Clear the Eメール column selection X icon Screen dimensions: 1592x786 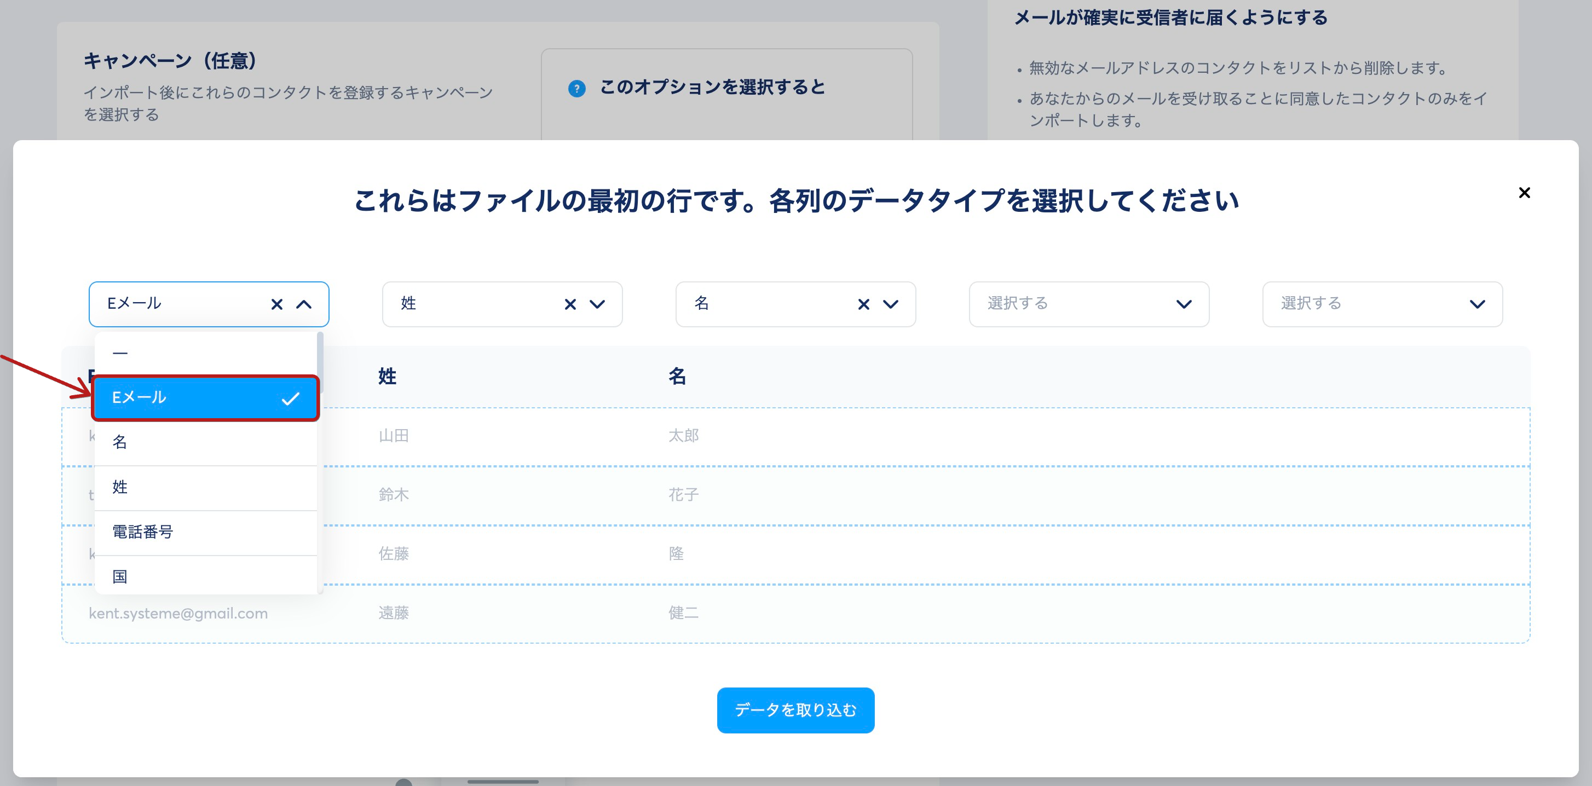point(277,304)
